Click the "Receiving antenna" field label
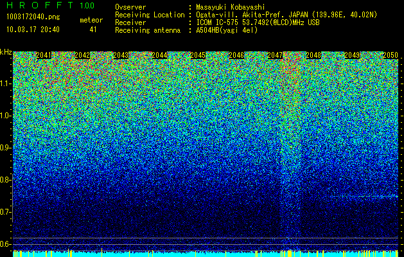Image resolution: width=404 pixels, height=257 pixels. [148, 30]
